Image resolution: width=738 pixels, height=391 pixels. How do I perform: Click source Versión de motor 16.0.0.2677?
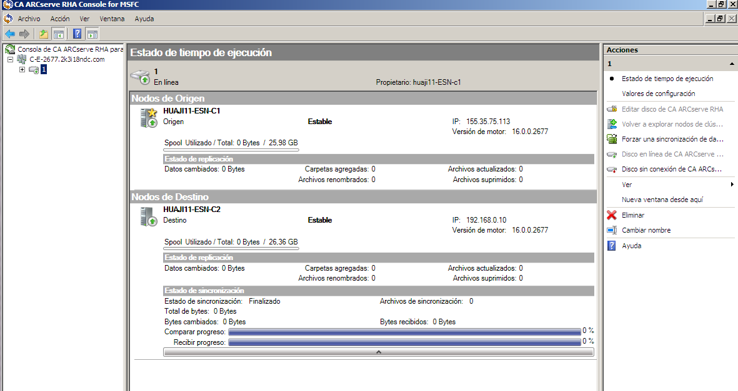(501, 132)
